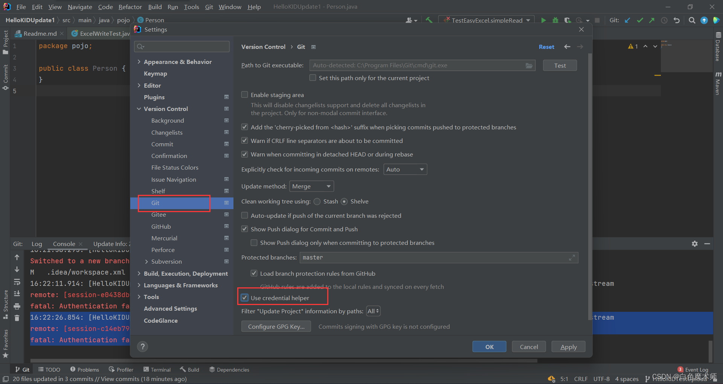Click the print icon in Git console
Viewport: 723px width, 384px height.
[x=17, y=306]
